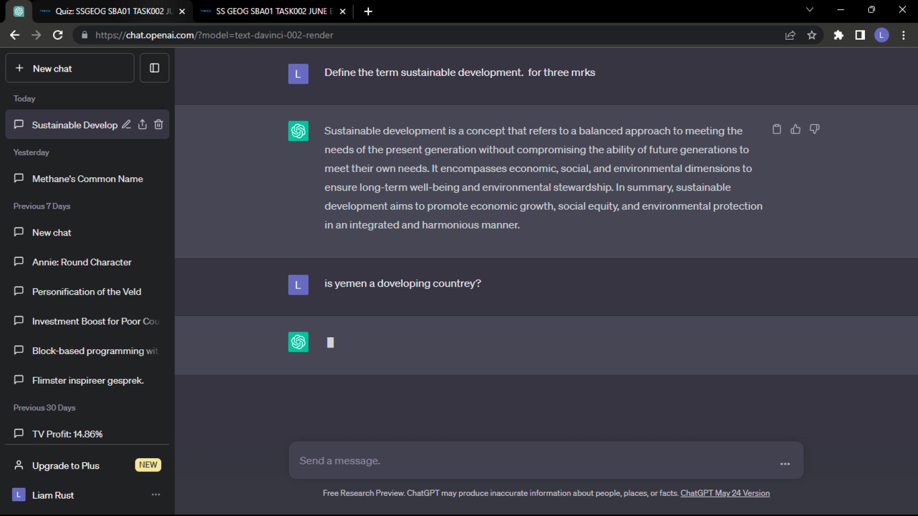Click the 'is yemen a doveloping countrey?' message
This screenshot has height=516, width=918.
click(403, 283)
